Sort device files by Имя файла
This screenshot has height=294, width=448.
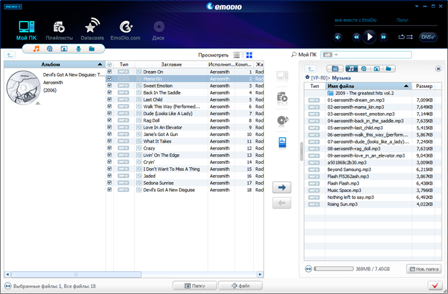(368, 86)
